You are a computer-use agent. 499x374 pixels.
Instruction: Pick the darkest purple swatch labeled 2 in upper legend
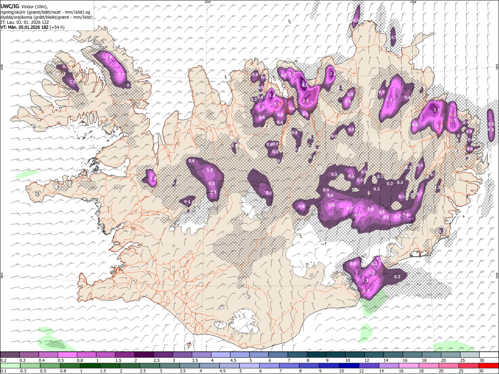[144, 355]
